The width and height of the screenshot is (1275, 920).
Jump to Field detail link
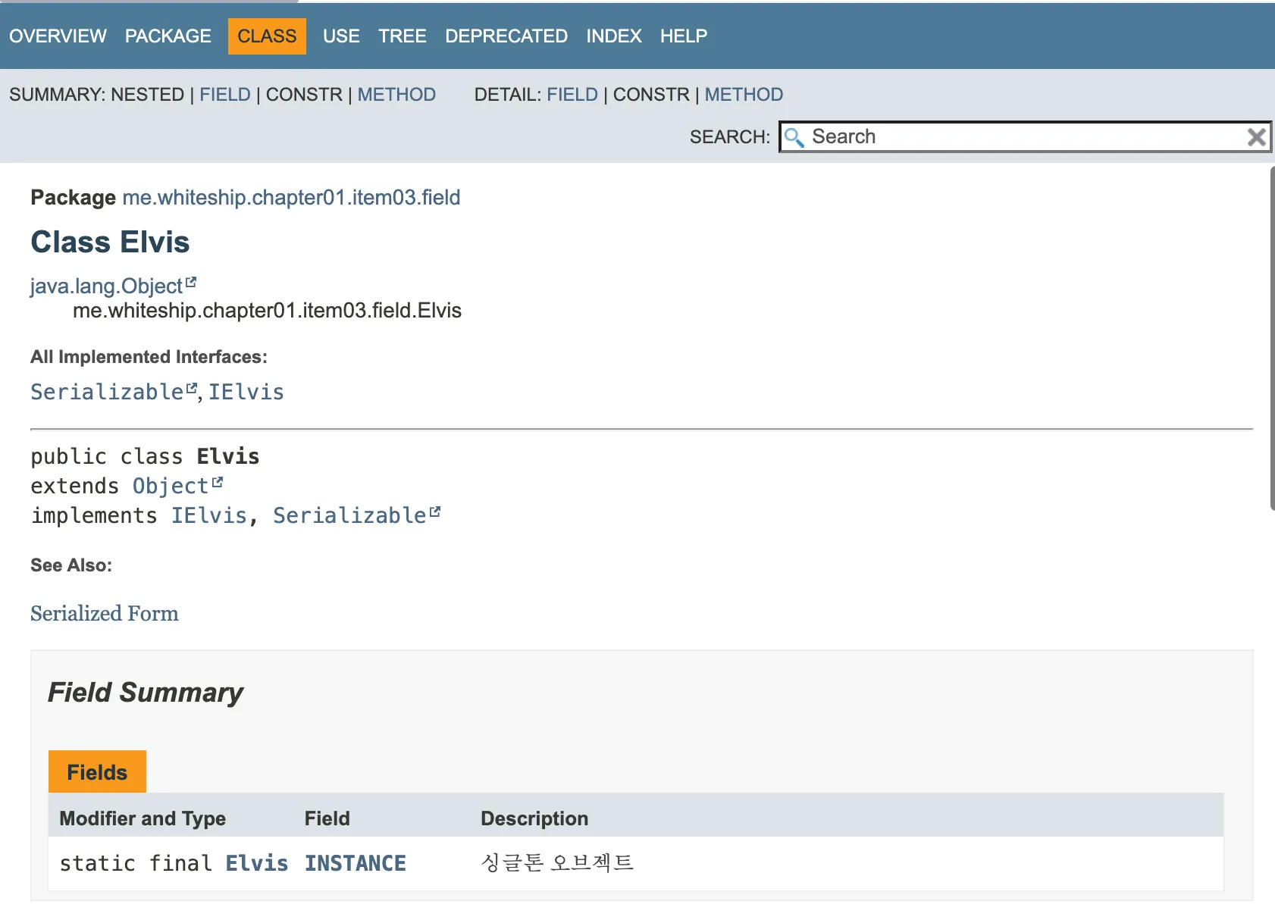click(x=572, y=95)
